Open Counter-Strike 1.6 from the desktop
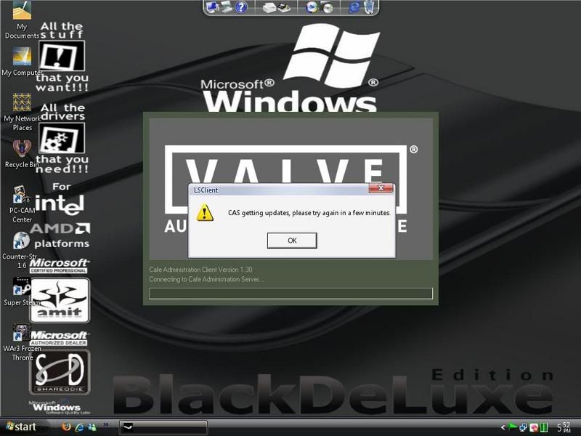 click(22, 240)
